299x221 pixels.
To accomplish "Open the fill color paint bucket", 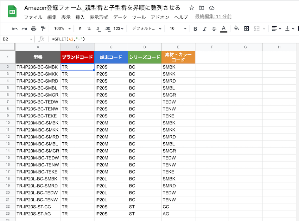I will point(236,29).
